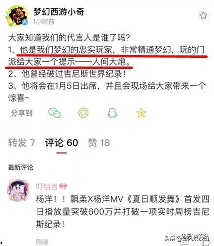Share post via QQ penguin icon
The height and width of the screenshot is (246, 214).
pyautogui.click(x=112, y=113)
